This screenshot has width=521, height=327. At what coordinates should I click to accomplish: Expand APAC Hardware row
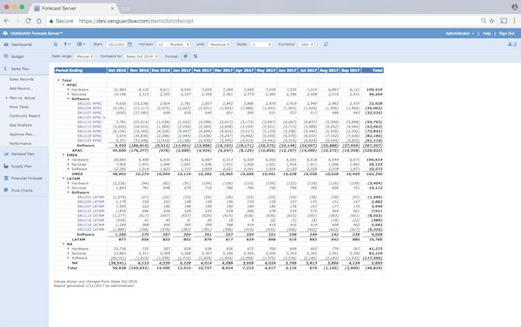pyautogui.click(x=68, y=89)
